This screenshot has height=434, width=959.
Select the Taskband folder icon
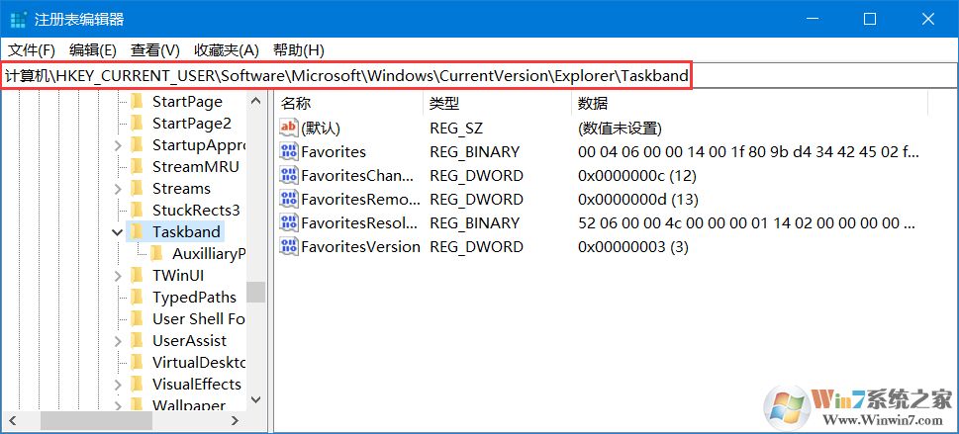pyautogui.click(x=137, y=232)
